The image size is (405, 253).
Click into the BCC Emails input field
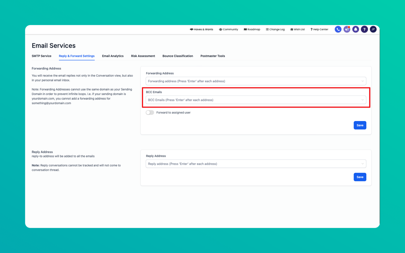[256, 100]
